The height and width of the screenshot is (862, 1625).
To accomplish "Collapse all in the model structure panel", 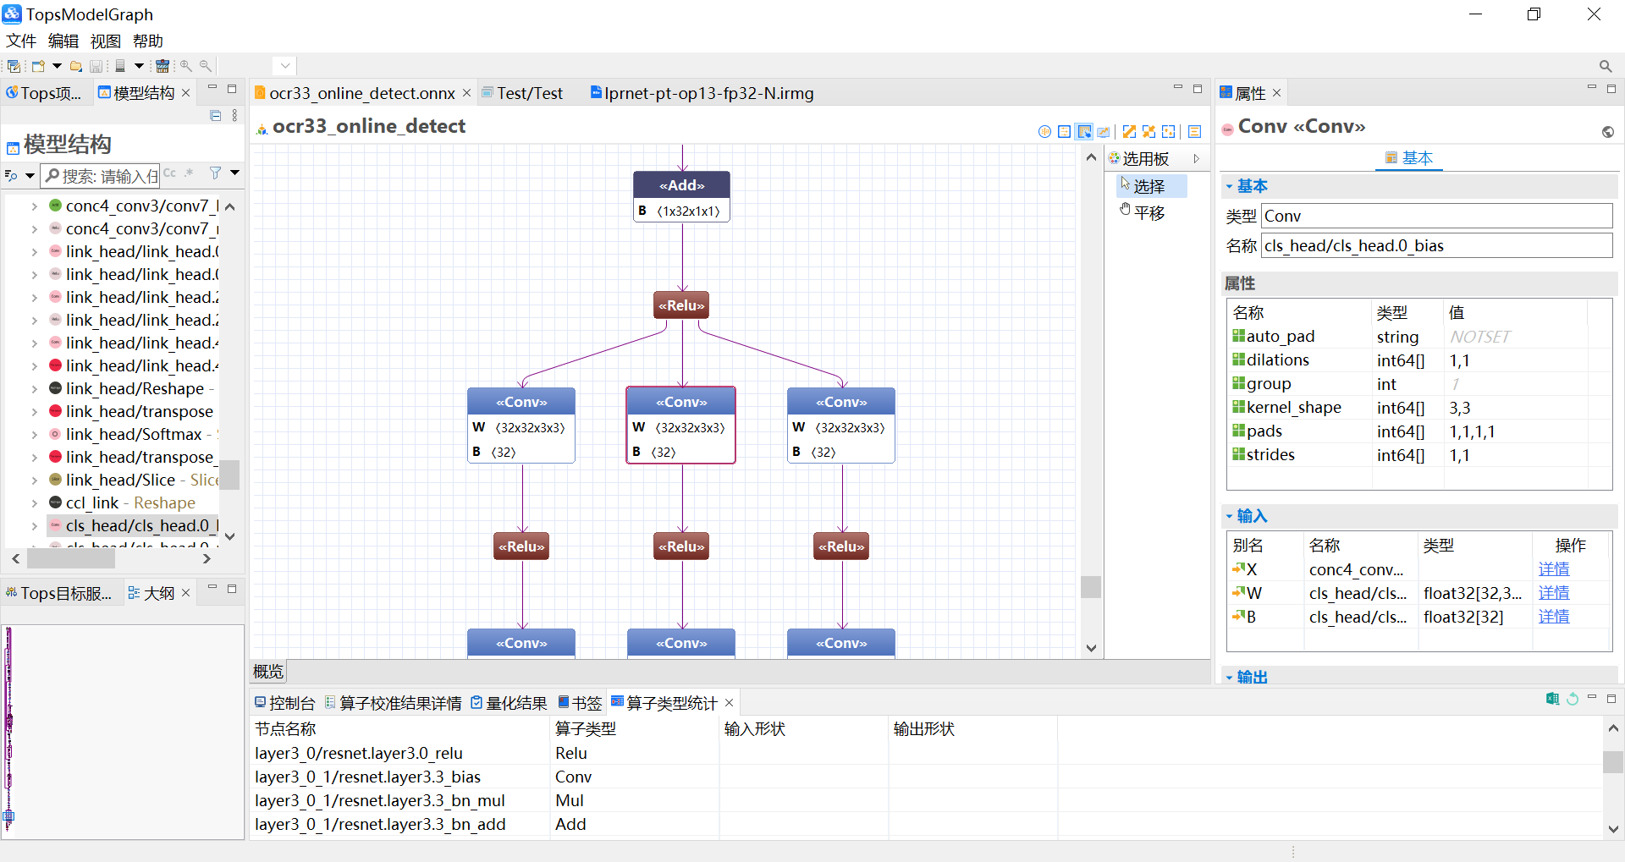I will [x=216, y=116].
